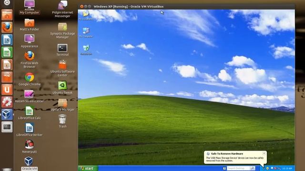Open LibreOffice Calc desktop shortcut
The width and height of the screenshot is (305, 171).
30,113
